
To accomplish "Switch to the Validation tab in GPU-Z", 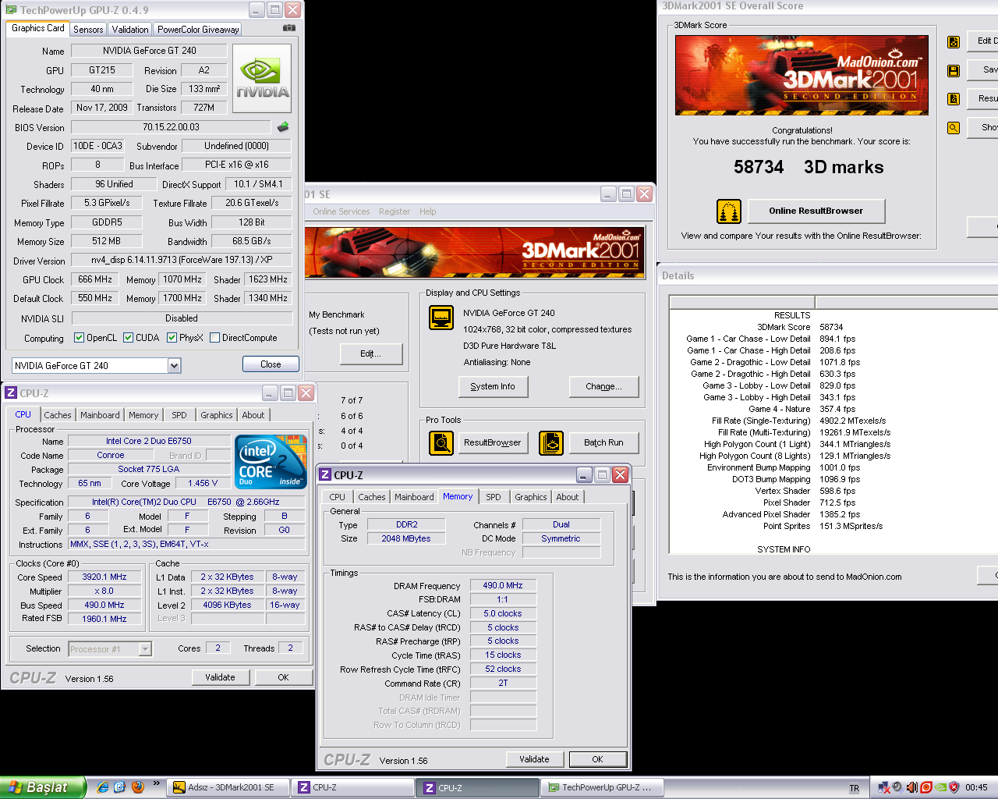I will click(x=130, y=29).
